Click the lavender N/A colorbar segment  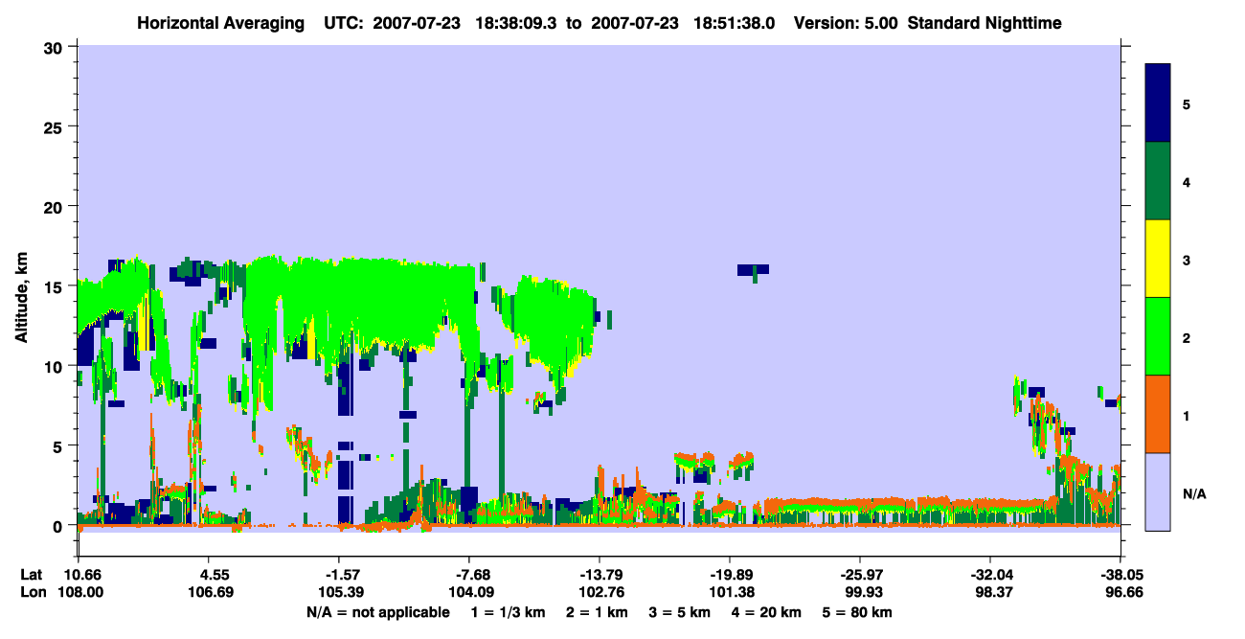(x=1158, y=491)
